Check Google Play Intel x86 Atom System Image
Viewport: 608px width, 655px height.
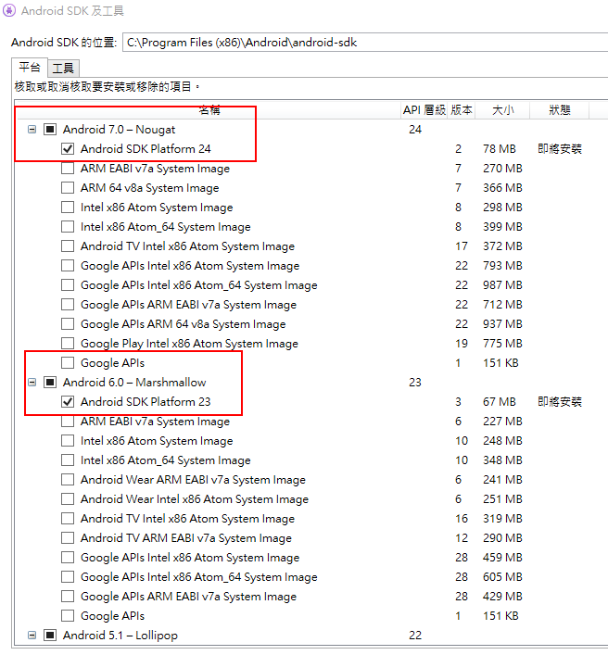(x=68, y=344)
